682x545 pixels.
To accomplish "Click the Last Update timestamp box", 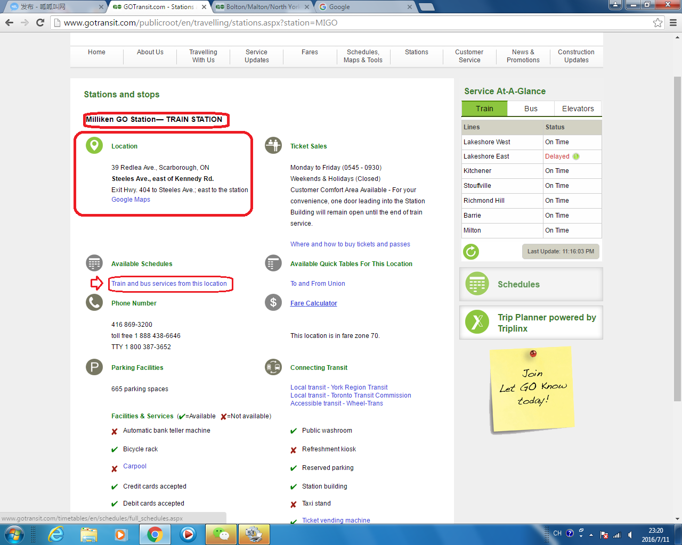I will click(561, 251).
